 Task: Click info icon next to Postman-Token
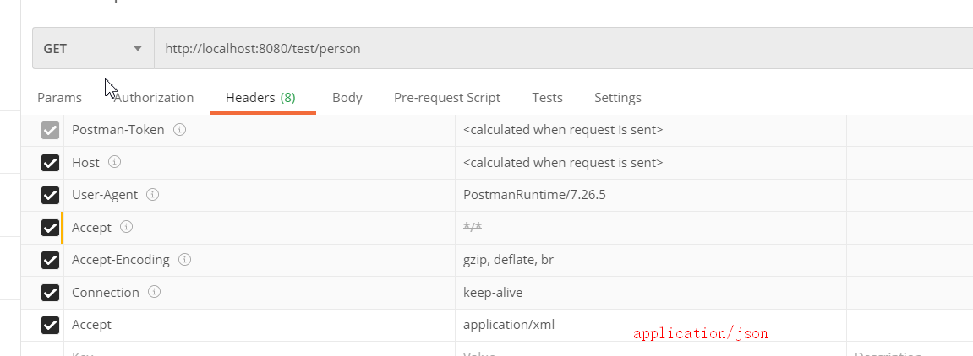(x=179, y=130)
